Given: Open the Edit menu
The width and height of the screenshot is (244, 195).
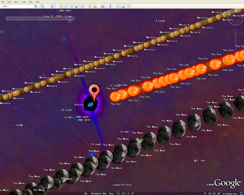Looking at the screenshot, I should [9, 2].
